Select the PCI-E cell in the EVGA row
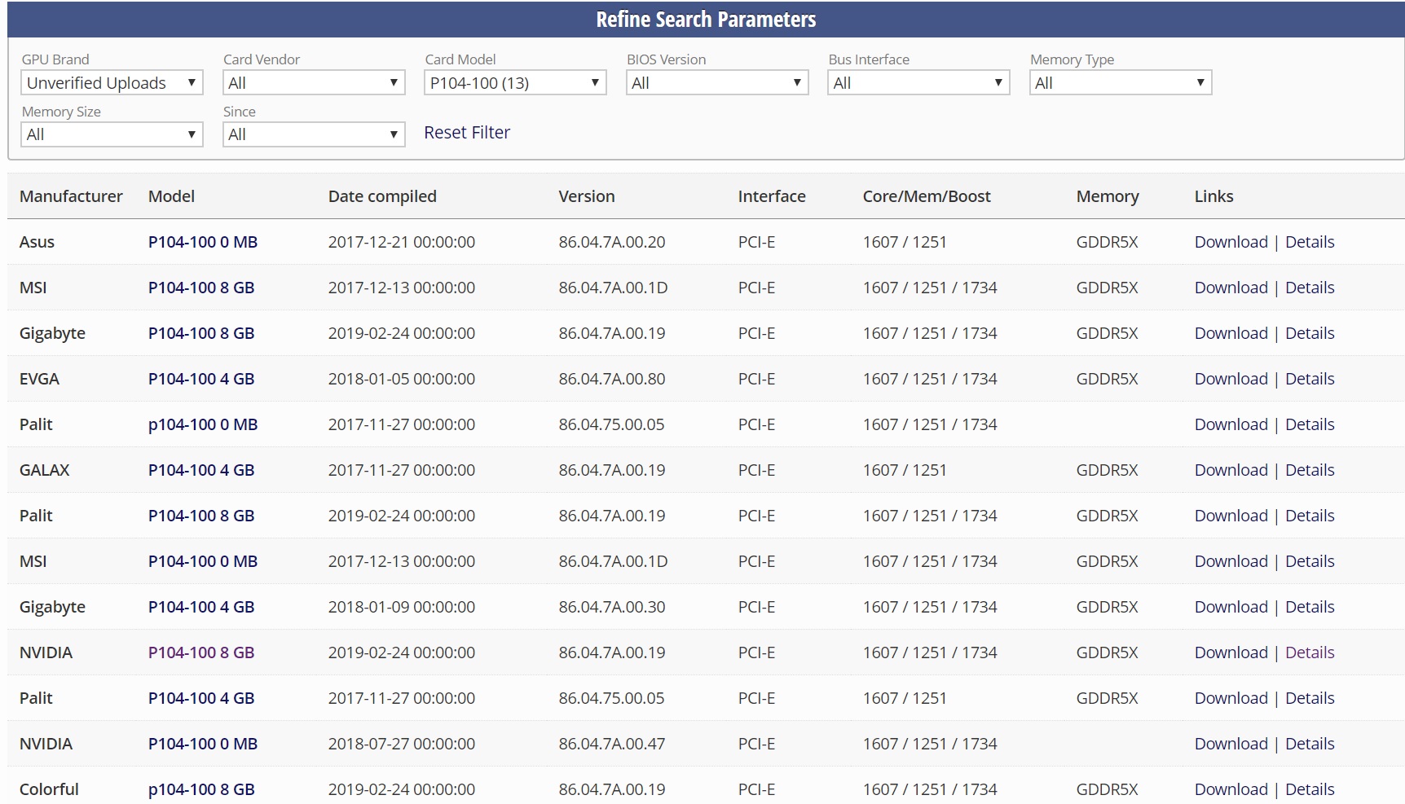 756,379
